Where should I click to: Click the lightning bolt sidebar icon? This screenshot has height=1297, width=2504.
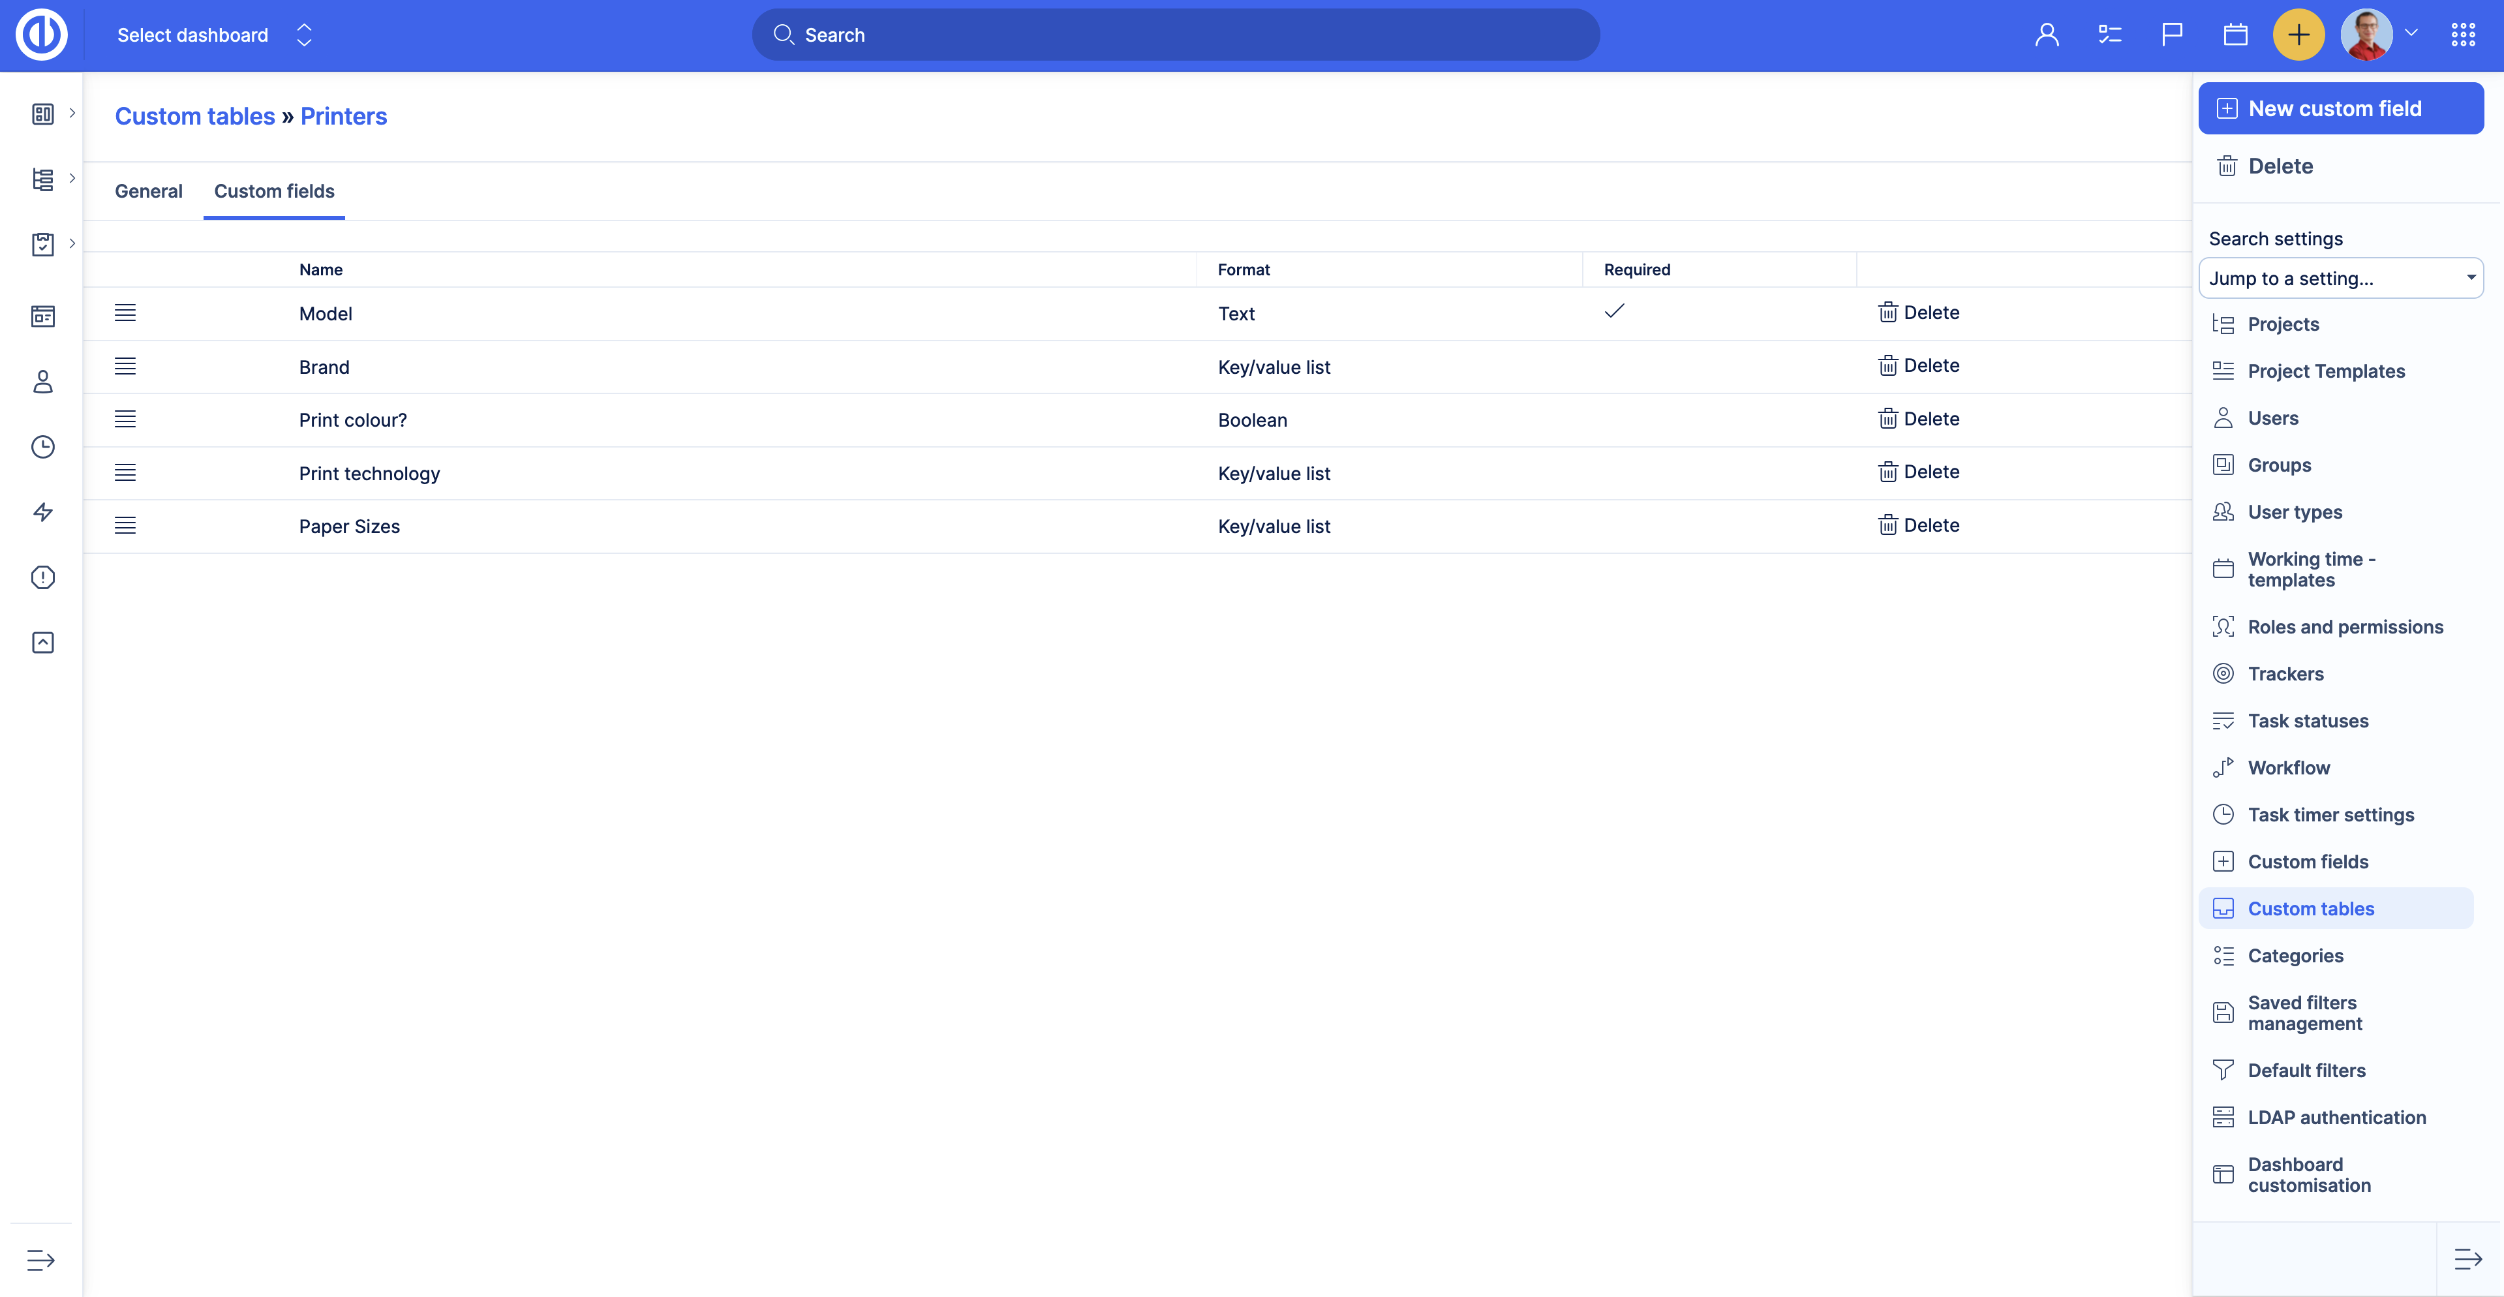coord(43,512)
